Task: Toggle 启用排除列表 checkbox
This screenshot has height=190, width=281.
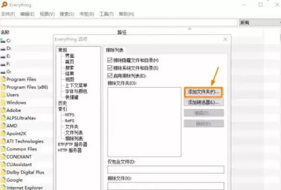Action: (x=110, y=76)
